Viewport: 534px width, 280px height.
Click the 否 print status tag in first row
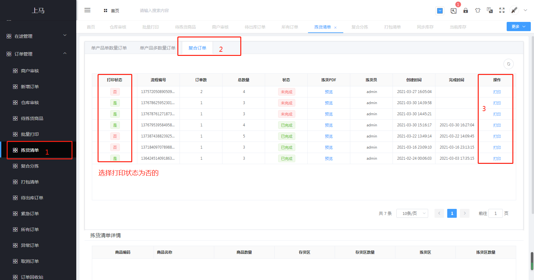(115, 92)
